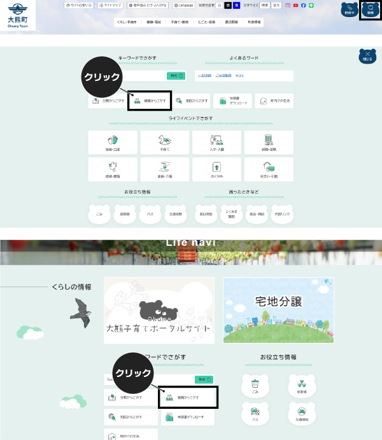Screen dimensions: 382x440
Task: Close the search panel with 閉じる button
Action: (367, 56)
